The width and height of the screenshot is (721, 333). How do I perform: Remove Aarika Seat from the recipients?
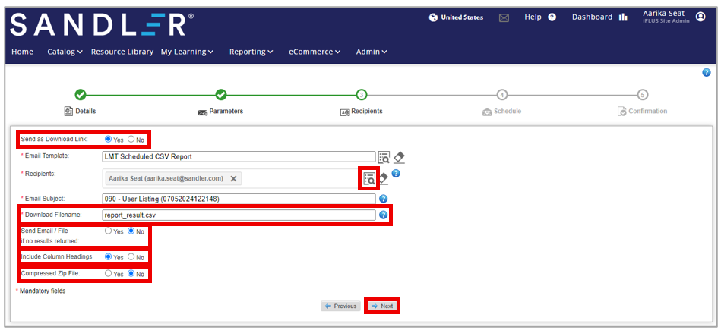(234, 178)
